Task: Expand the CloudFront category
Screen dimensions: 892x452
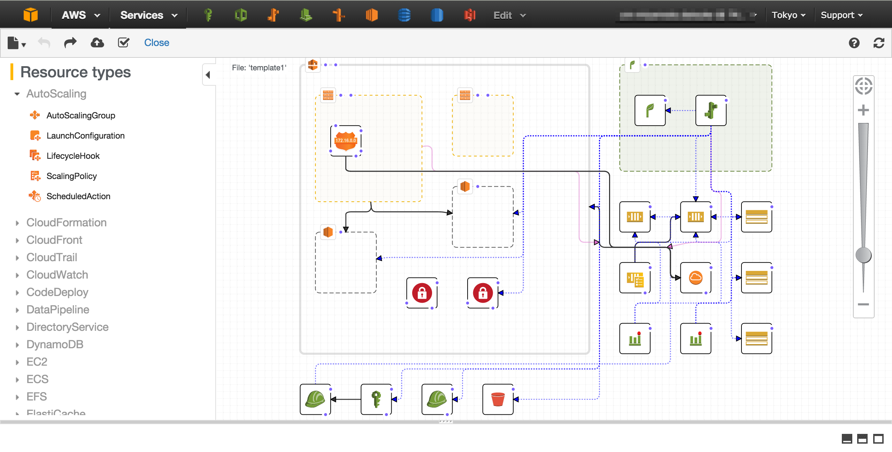Action: coord(17,240)
